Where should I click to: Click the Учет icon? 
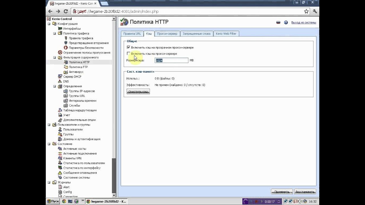coord(60,115)
